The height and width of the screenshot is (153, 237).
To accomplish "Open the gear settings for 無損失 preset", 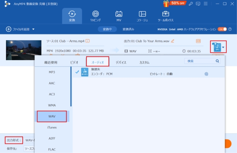I will [x=206, y=74].
